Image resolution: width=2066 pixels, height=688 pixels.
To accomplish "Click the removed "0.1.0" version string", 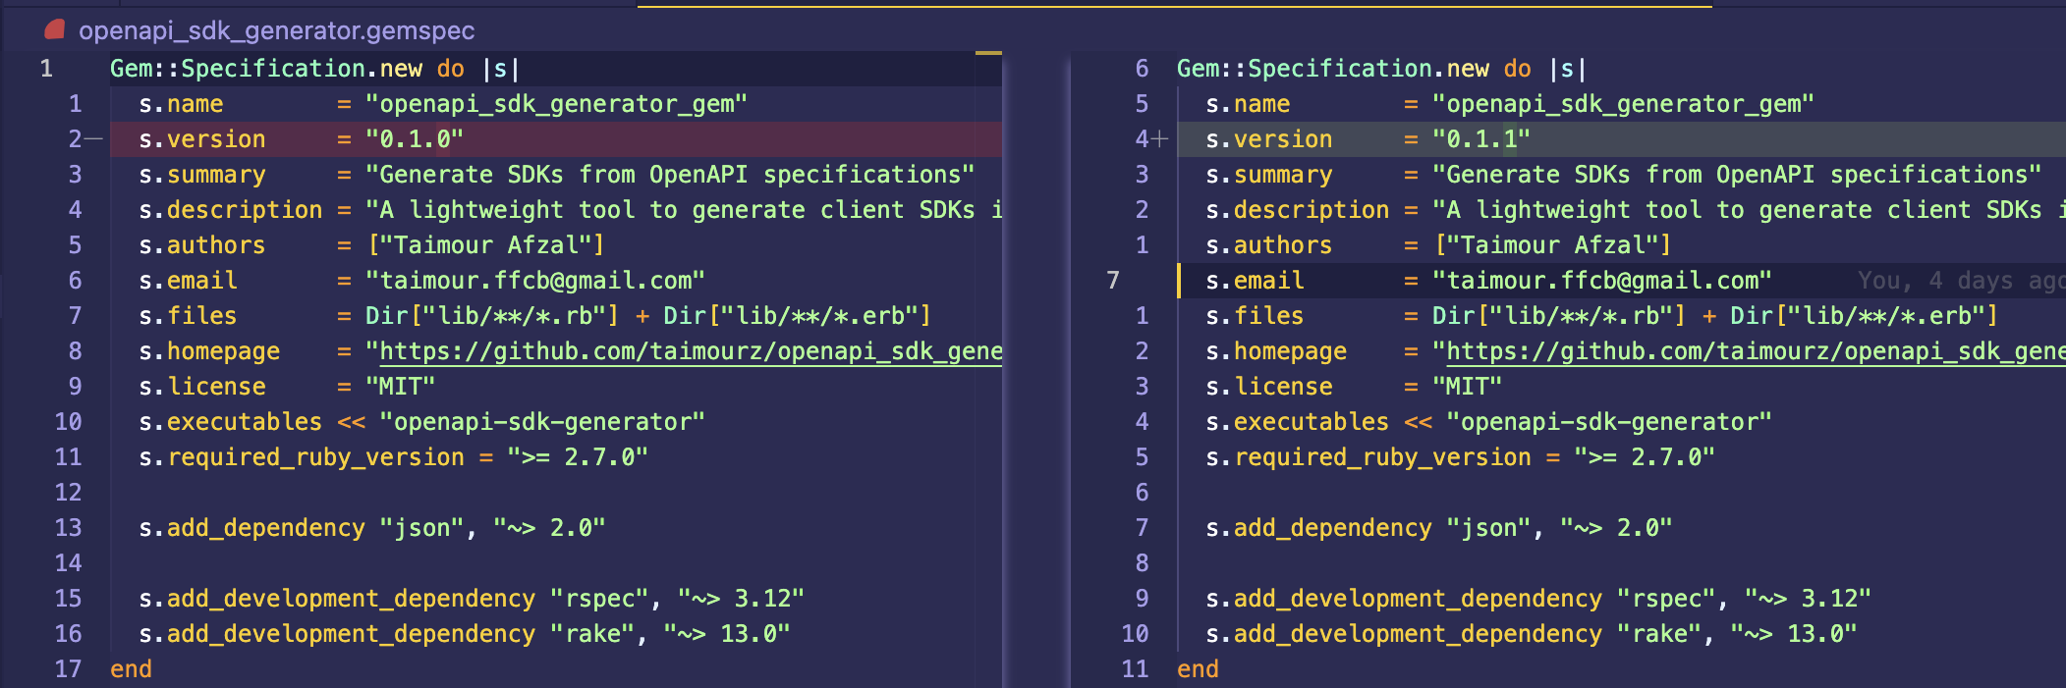I will [x=414, y=139].
